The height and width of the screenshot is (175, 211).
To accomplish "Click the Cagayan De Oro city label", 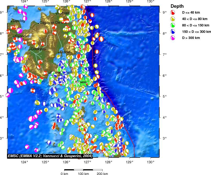I will point(53,23).
